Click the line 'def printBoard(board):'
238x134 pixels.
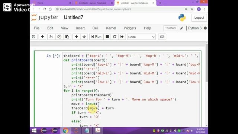tap(85, 60)
